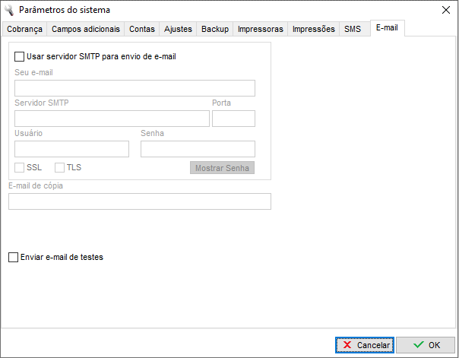Close the Parâmetros do sistema window
This screenshot has height=358, width=459.
click(445, 10)
